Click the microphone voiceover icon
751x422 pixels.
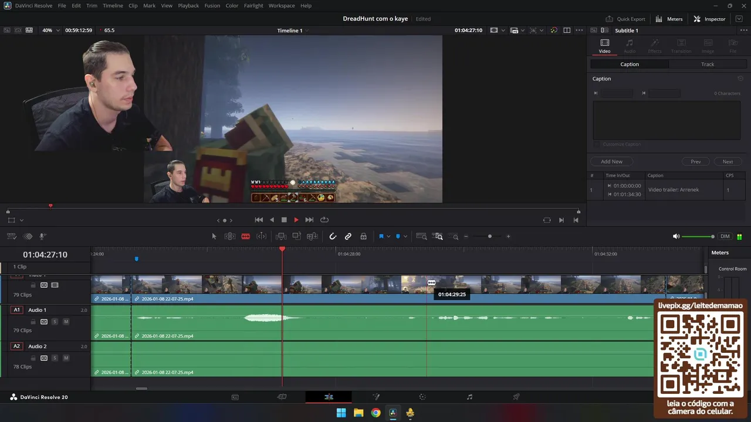[x=42, y=236]
